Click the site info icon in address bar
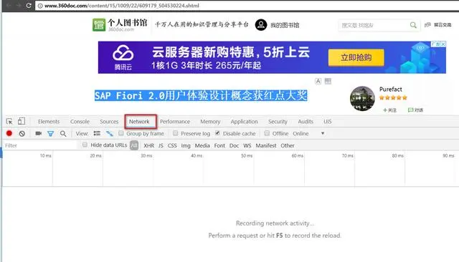The width and height of the screenshot is (459, 262). pyautogui.click(x=40, y=6)
